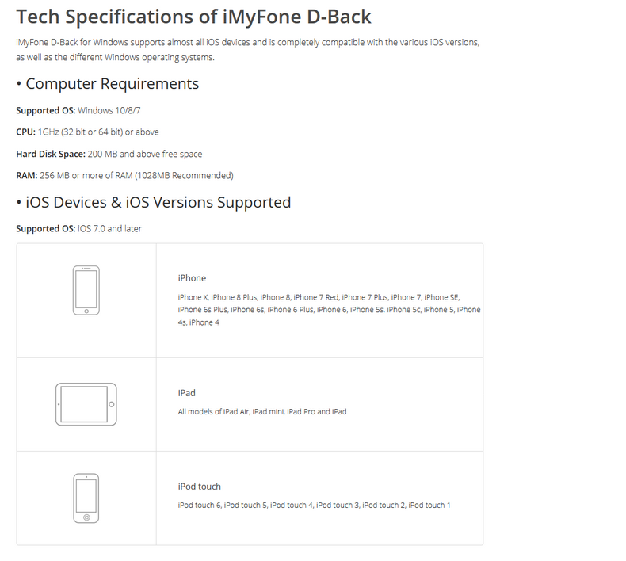This screenshot has width=626, height=561.
Task: Click the intro paragraph about iMyFone D-Back
Action: coord(247,50)
